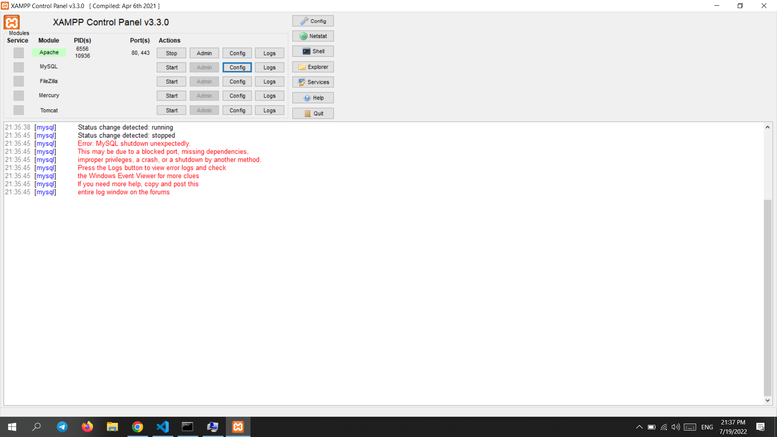Image resolution: width=777 pixels, height=437 pixels.
Task: Toggle the FileZilla service checkbox
Action: click(x=19, y=81)
